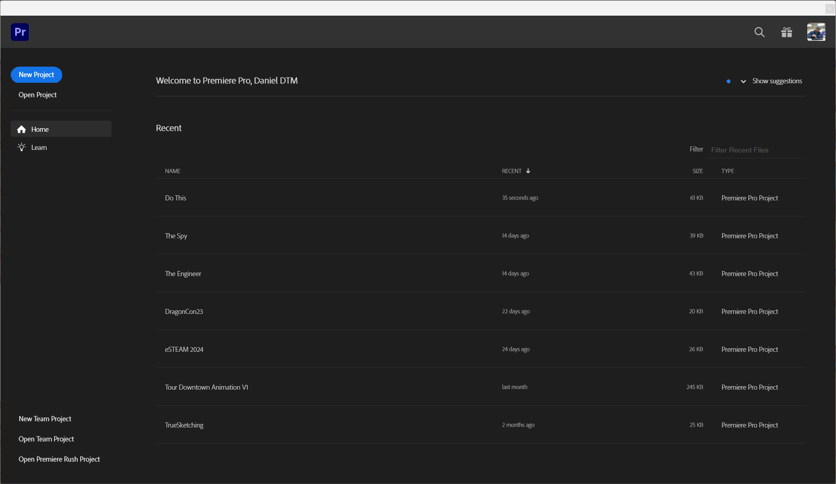Click 'last month' timestamp
This screenshot has width=836, height=484.
[514, 387]
